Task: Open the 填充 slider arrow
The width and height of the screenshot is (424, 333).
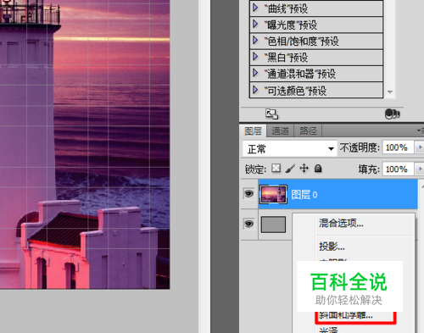Action: pos(420,169)
